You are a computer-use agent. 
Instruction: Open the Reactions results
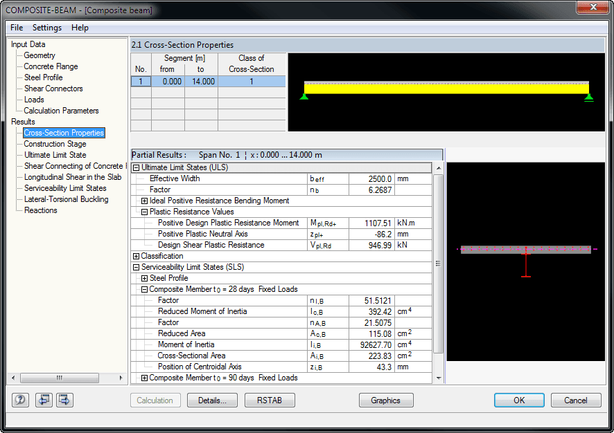coord(41,210)
